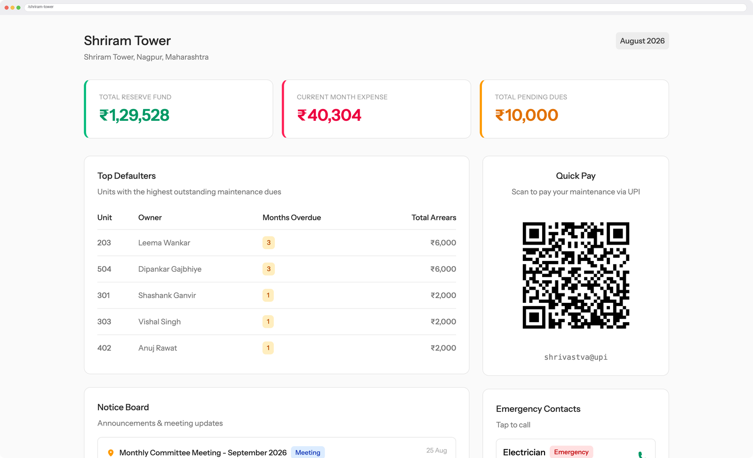Click owner name Dipankar Gajbhiye
This screenshot has width=753, height=458.
pyautogui.click(x=170, y=269)
